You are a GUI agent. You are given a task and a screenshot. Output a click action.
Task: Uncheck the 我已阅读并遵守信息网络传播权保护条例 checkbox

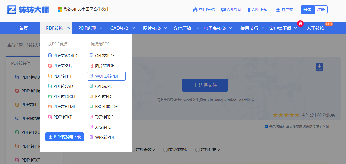coord(266,127)
